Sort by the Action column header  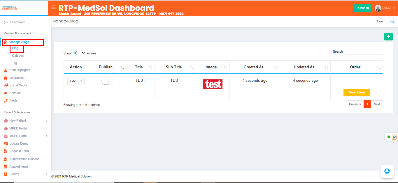(76, 67)
